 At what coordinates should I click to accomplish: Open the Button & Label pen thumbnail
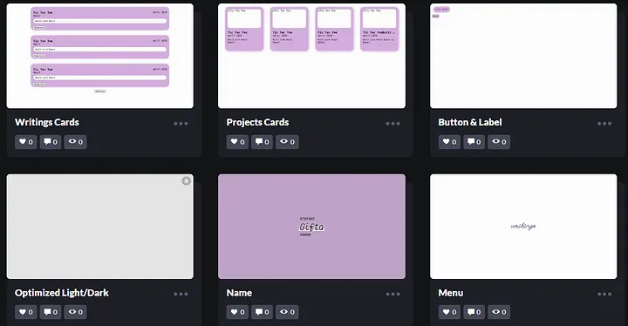523,56
